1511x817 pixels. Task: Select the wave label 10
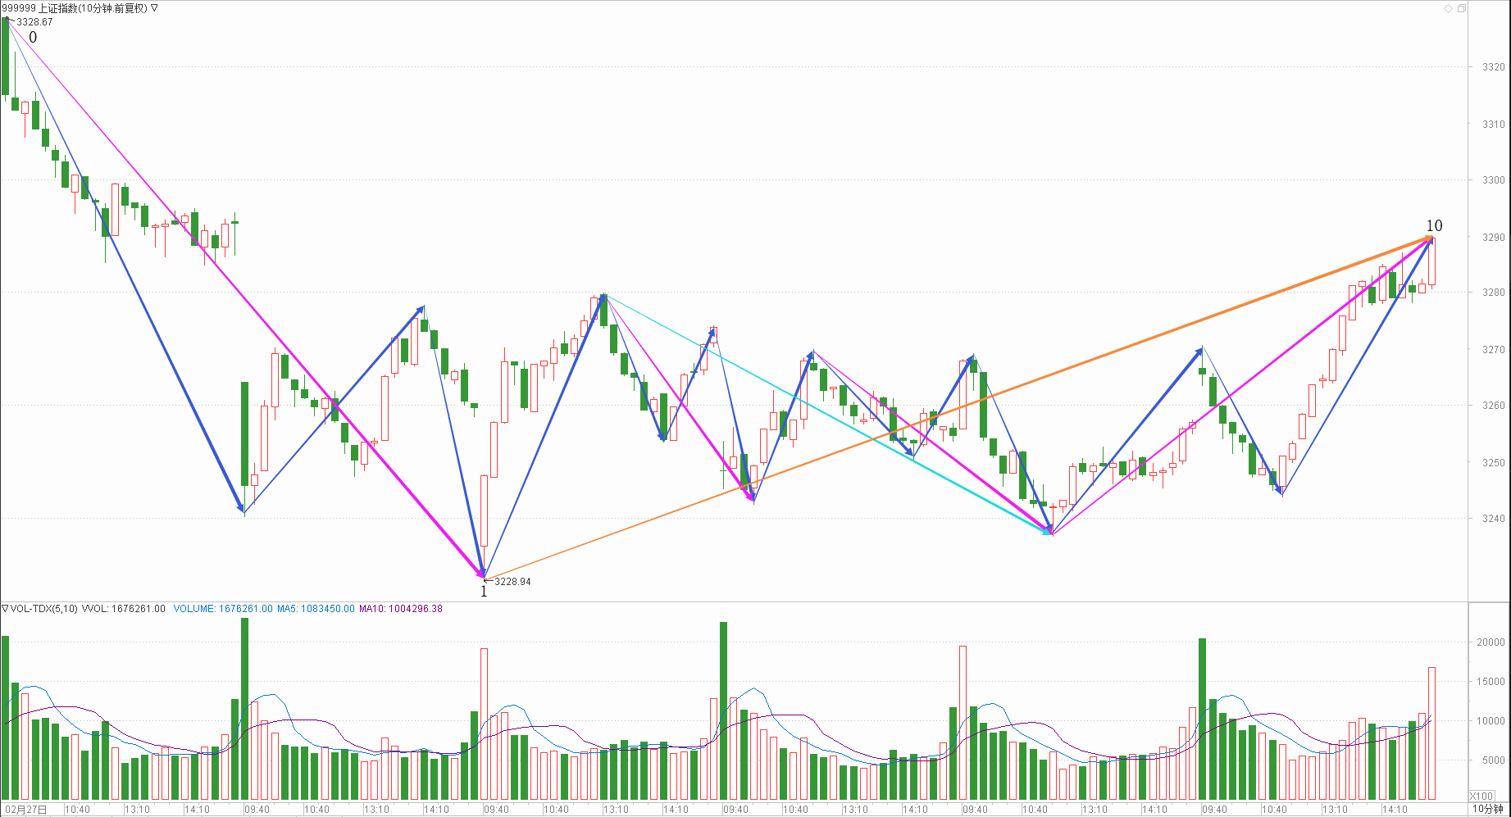click(1434, 226)
